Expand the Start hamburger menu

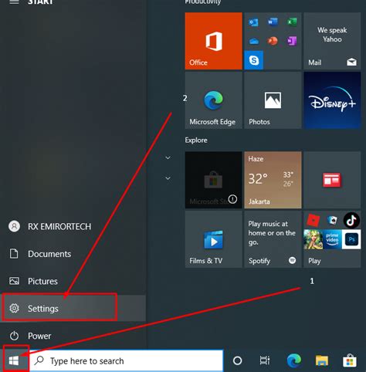[x=14, y=2]
